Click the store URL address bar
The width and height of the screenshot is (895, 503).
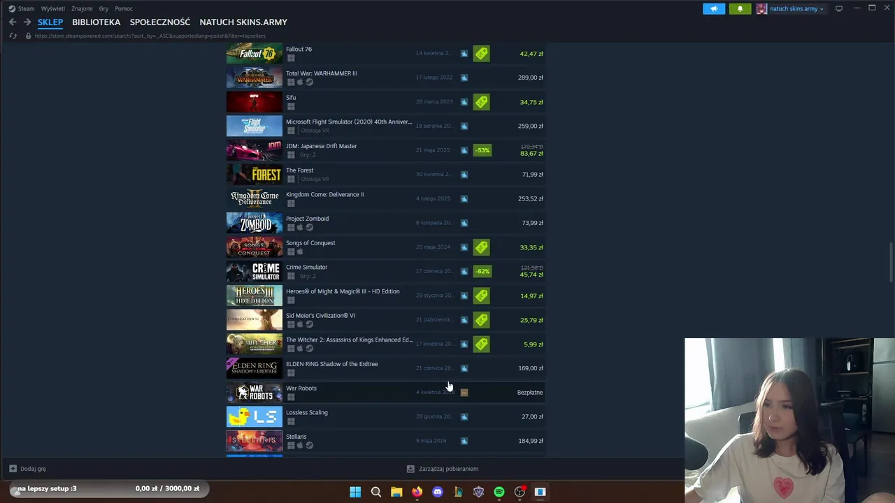150,36
